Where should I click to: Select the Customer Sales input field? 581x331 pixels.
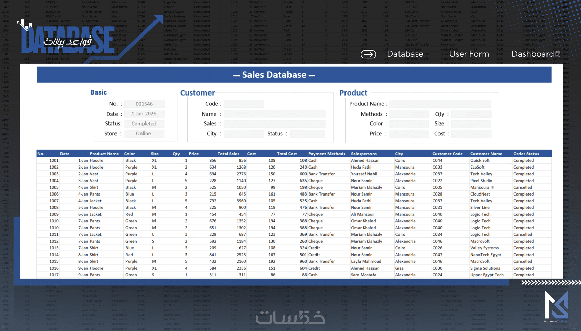(274, 124)
